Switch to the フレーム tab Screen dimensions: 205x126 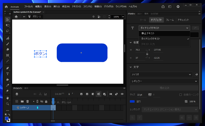pyautogui.click(x=170, y=20)
